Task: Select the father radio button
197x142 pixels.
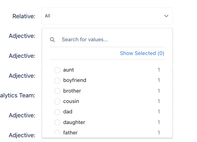Action: click(57, 133)
